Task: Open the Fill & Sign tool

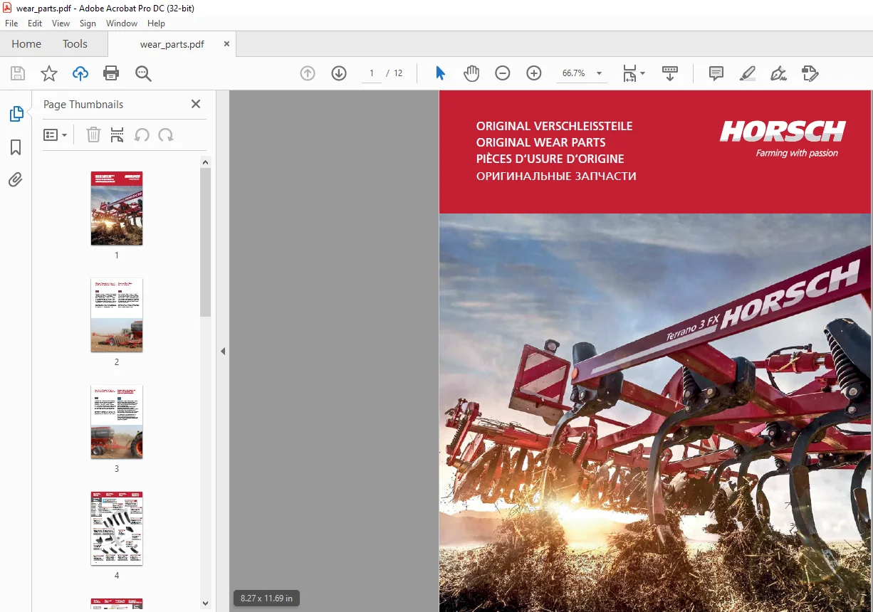Action: 778,73
